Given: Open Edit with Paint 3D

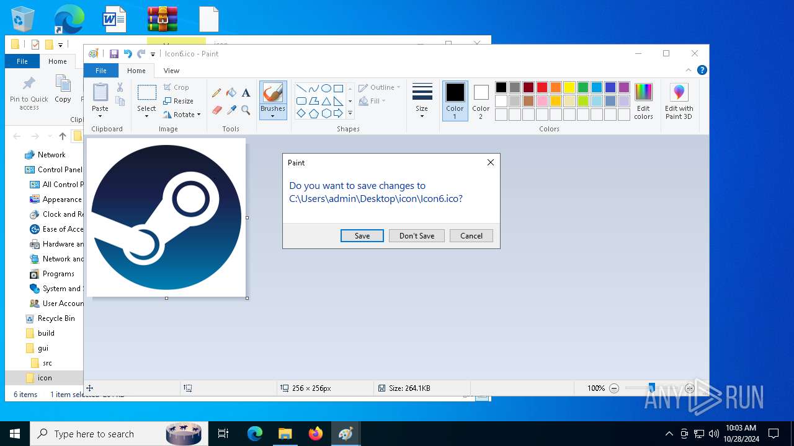Looking at the screenshot, I should point(679,102).
